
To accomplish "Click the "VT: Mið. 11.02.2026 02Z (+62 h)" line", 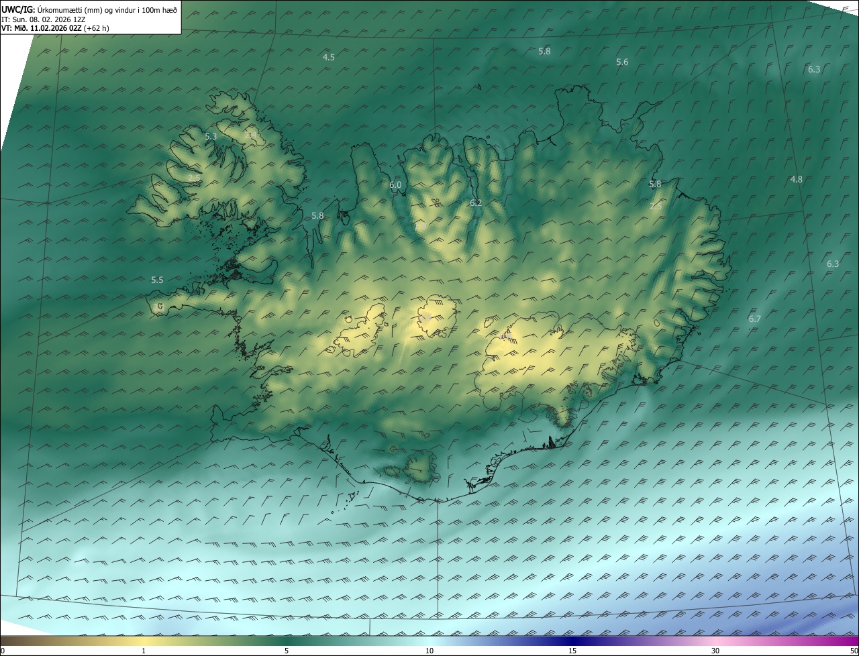I will click(55, 28).
